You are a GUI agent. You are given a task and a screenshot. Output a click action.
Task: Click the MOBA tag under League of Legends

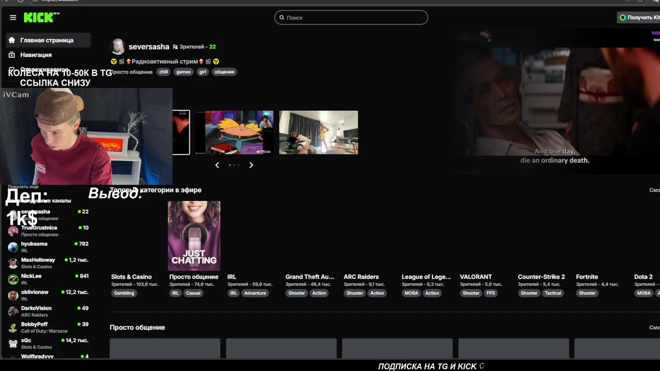[411, 293]
